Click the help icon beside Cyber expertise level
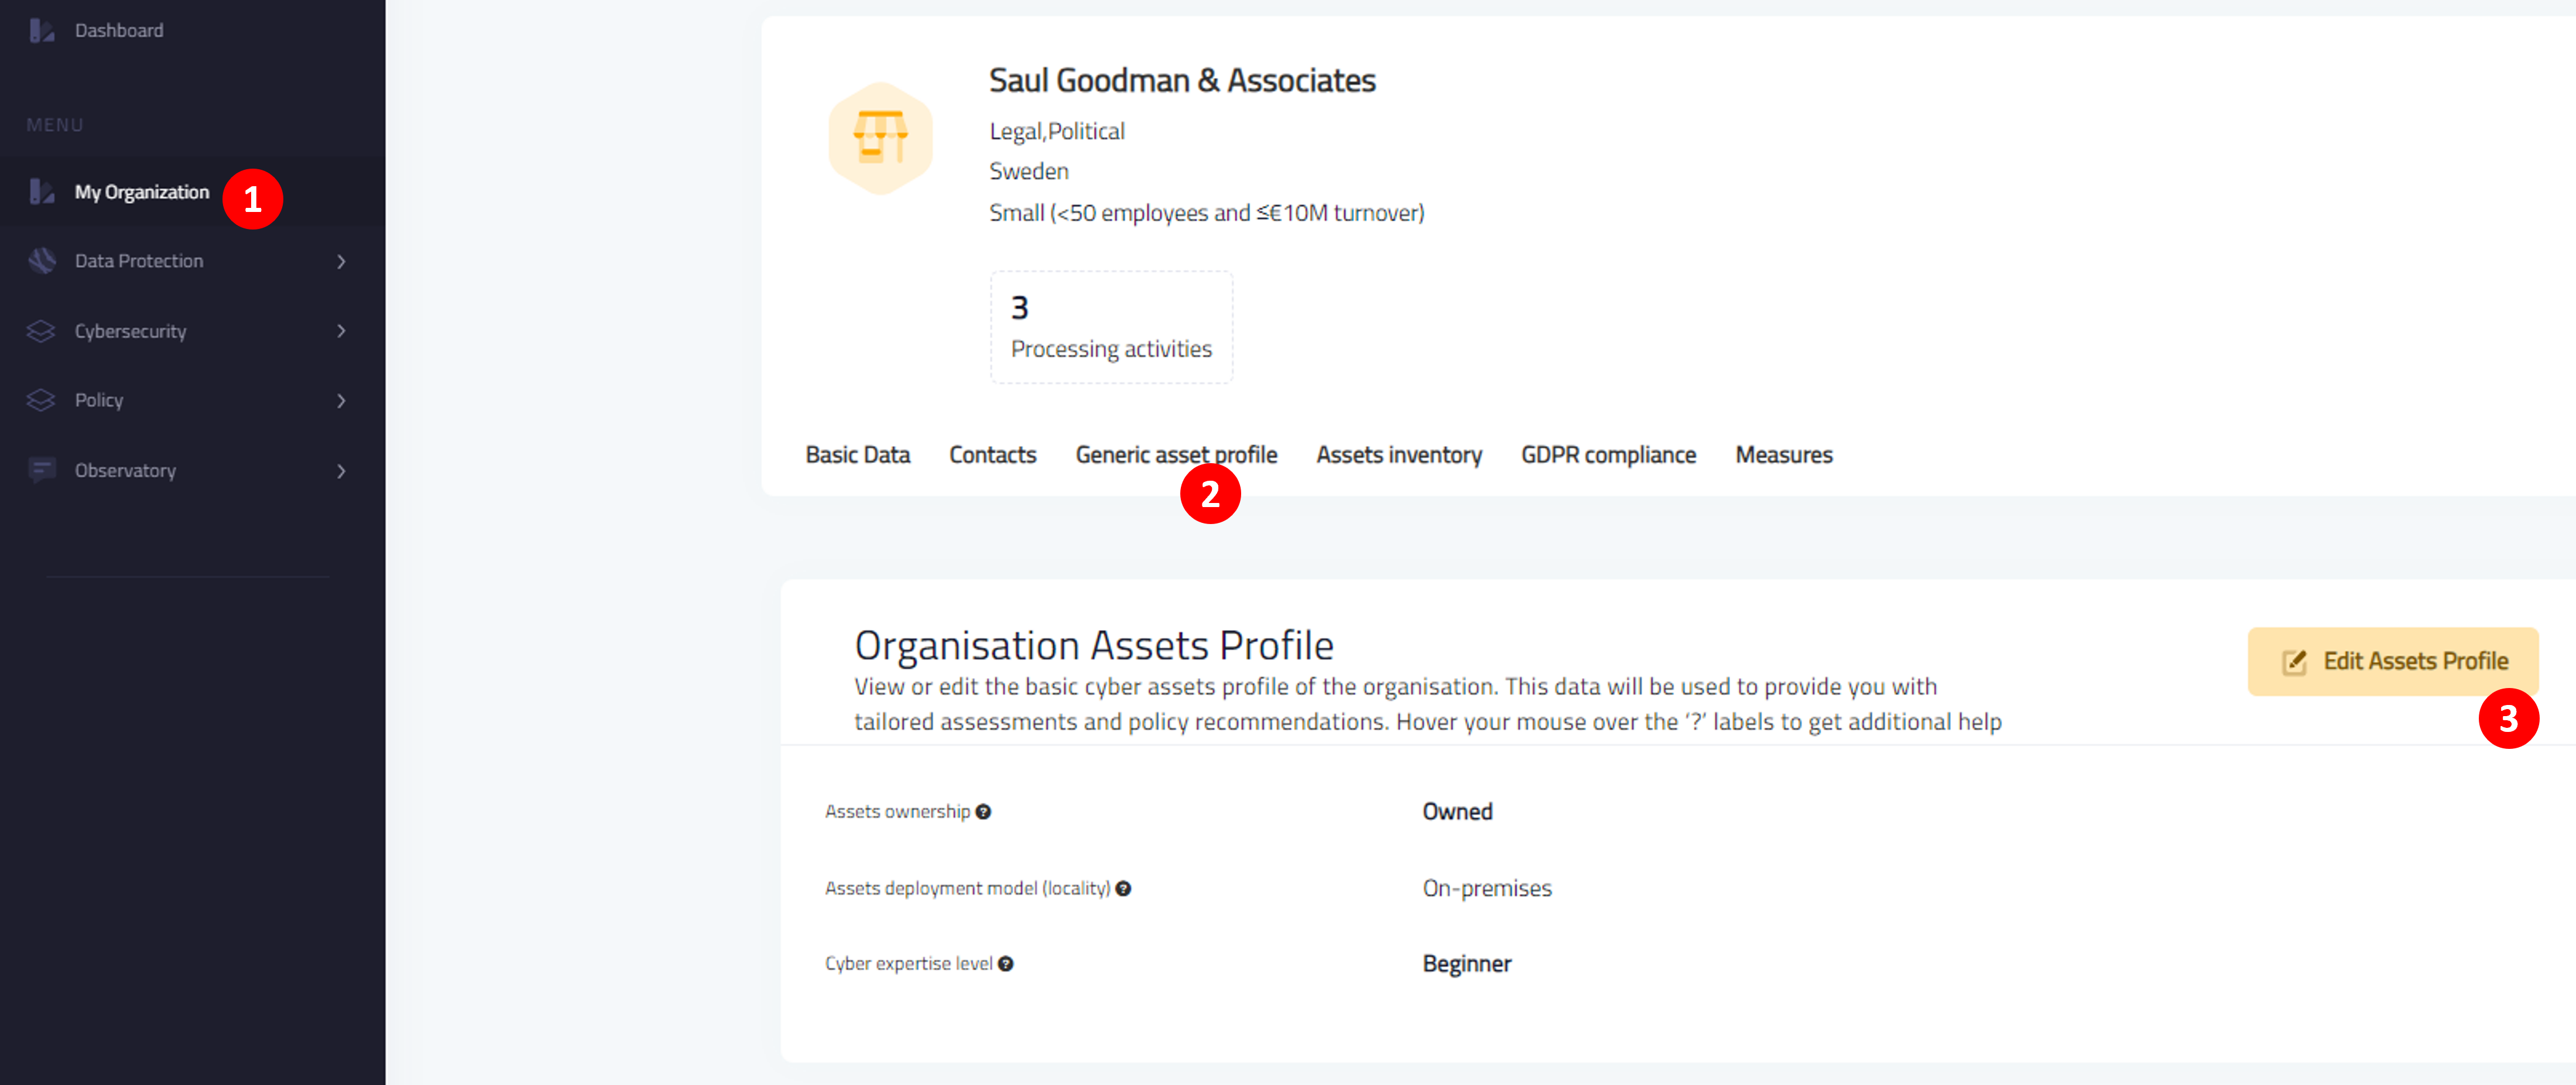The image size is (2576, 1085). (1006, 964)
